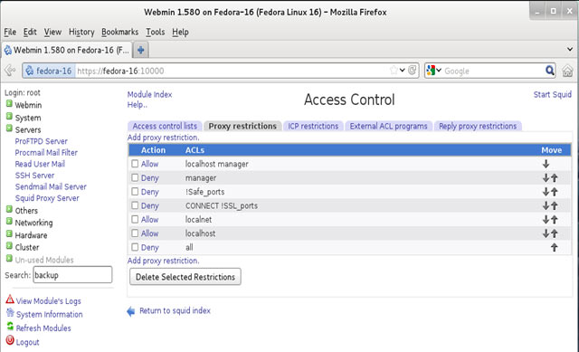Switch to Access control lists tab
Screen dimensions: 579x352
click(x=165, y=126)
